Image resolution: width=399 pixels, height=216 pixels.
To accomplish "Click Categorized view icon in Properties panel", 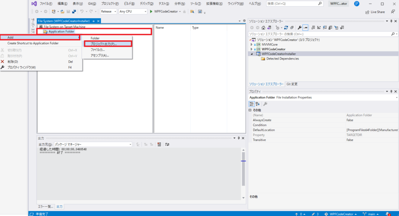I will click(x=251, y=104).
